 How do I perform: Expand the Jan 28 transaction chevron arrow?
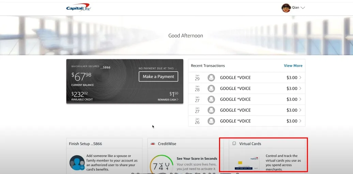300,89
